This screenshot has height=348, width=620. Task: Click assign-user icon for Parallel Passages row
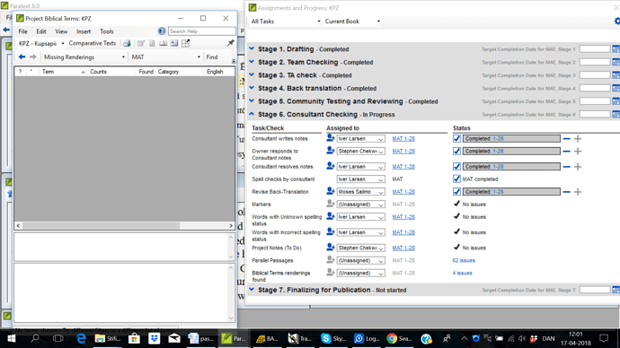point(330,260)
